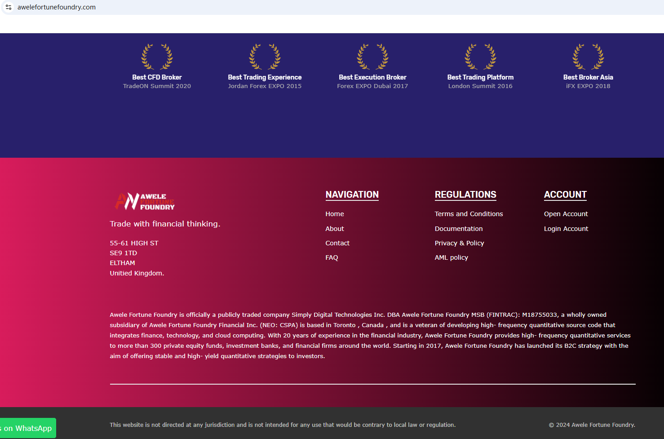Click the Best Trading Platform laurel wreath

[480, 57]
